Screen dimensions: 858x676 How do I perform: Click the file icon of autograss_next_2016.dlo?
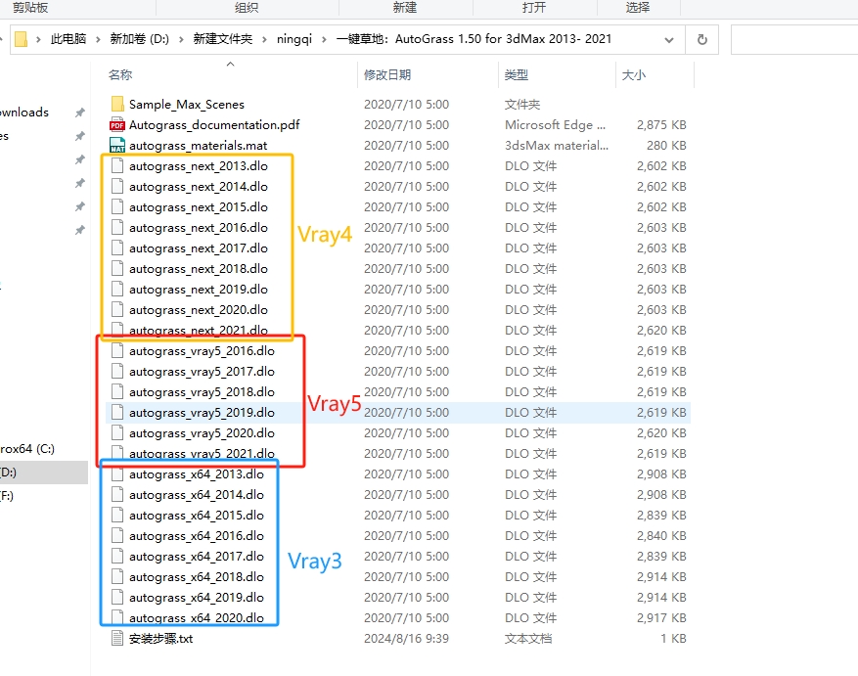[x=117, y=227]
